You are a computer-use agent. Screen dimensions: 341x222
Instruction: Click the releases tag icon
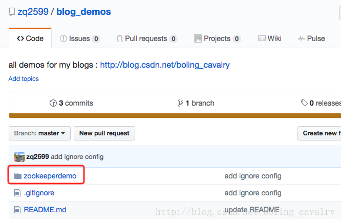pyautogui.click(x=304, y=103)
